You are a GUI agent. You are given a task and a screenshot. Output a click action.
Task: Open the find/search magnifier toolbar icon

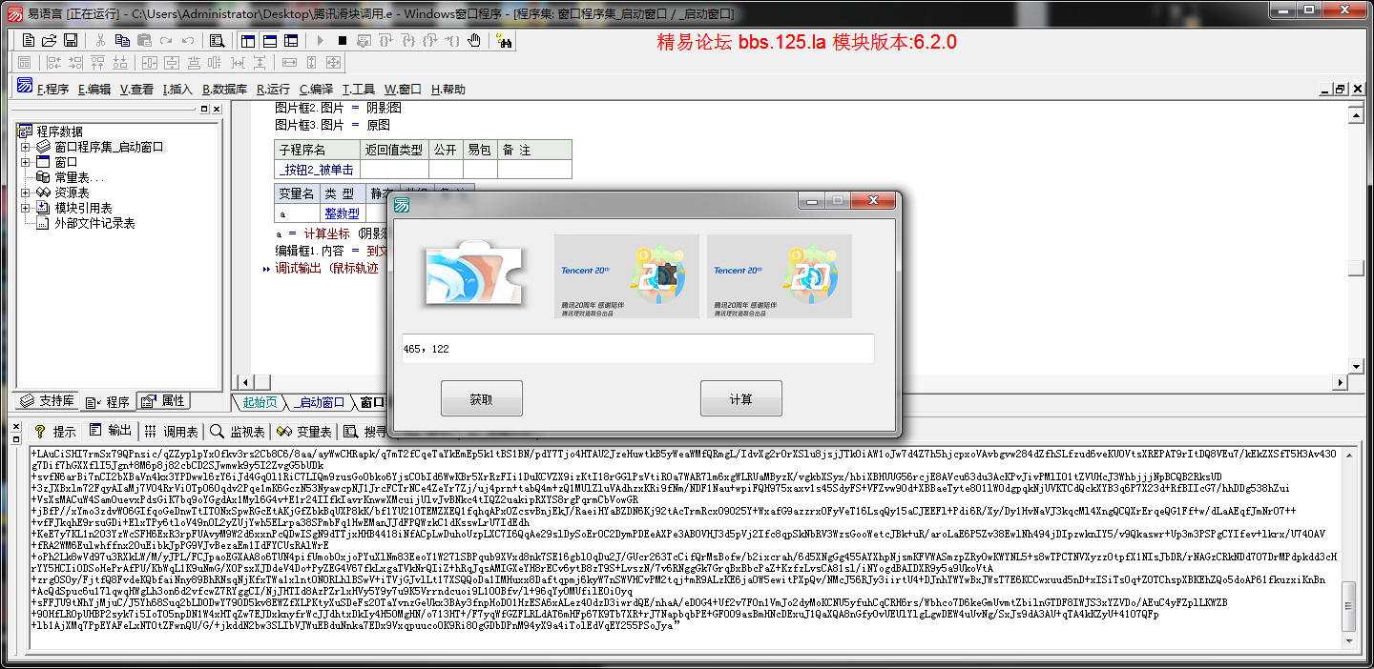click(217, 40)
